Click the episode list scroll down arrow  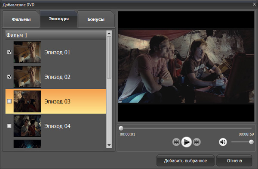pyautogui.click(x=109, y=145)
